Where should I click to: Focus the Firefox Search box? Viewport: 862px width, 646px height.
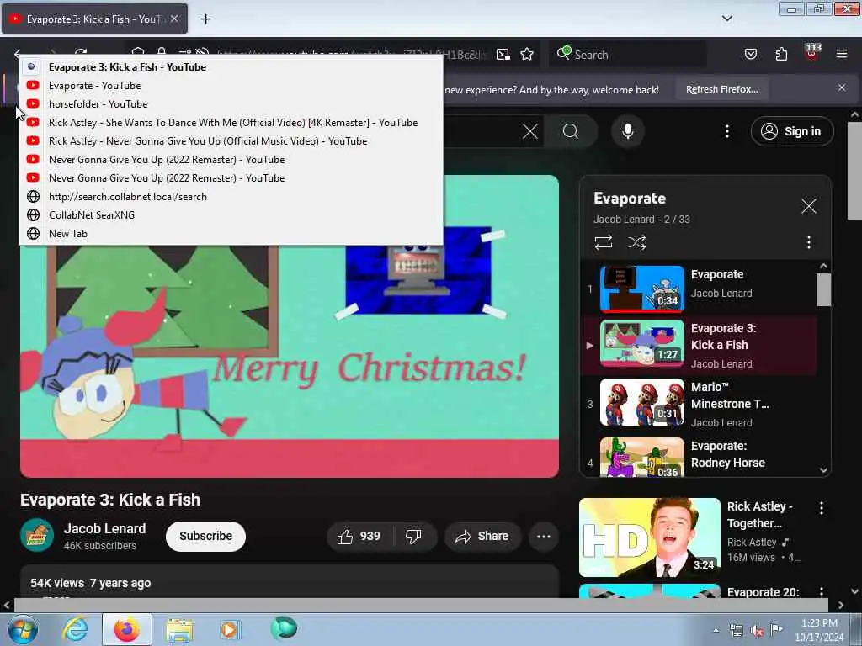[x=630, y=55]
